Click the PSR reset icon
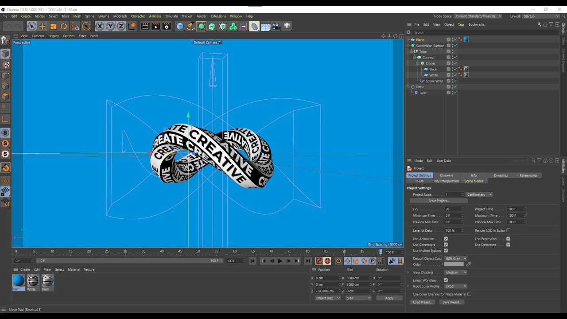The height and width of the screenshot is (319, 567). 75,27
